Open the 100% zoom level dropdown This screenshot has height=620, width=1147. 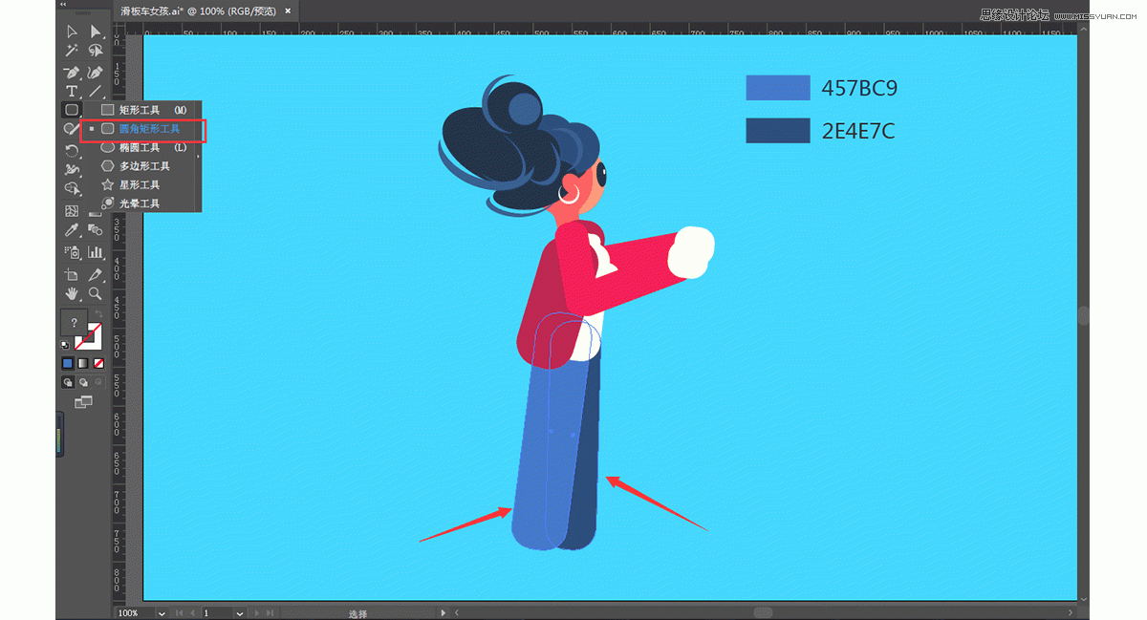click(x=161, y=612)
